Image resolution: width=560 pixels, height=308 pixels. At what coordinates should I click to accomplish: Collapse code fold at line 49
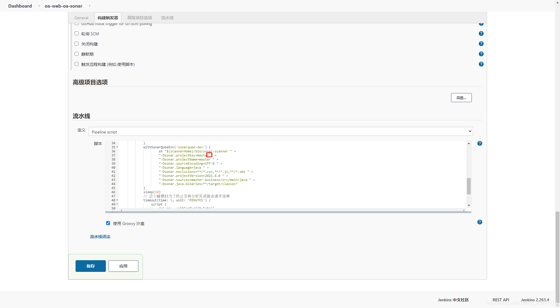tap(117, 204)
